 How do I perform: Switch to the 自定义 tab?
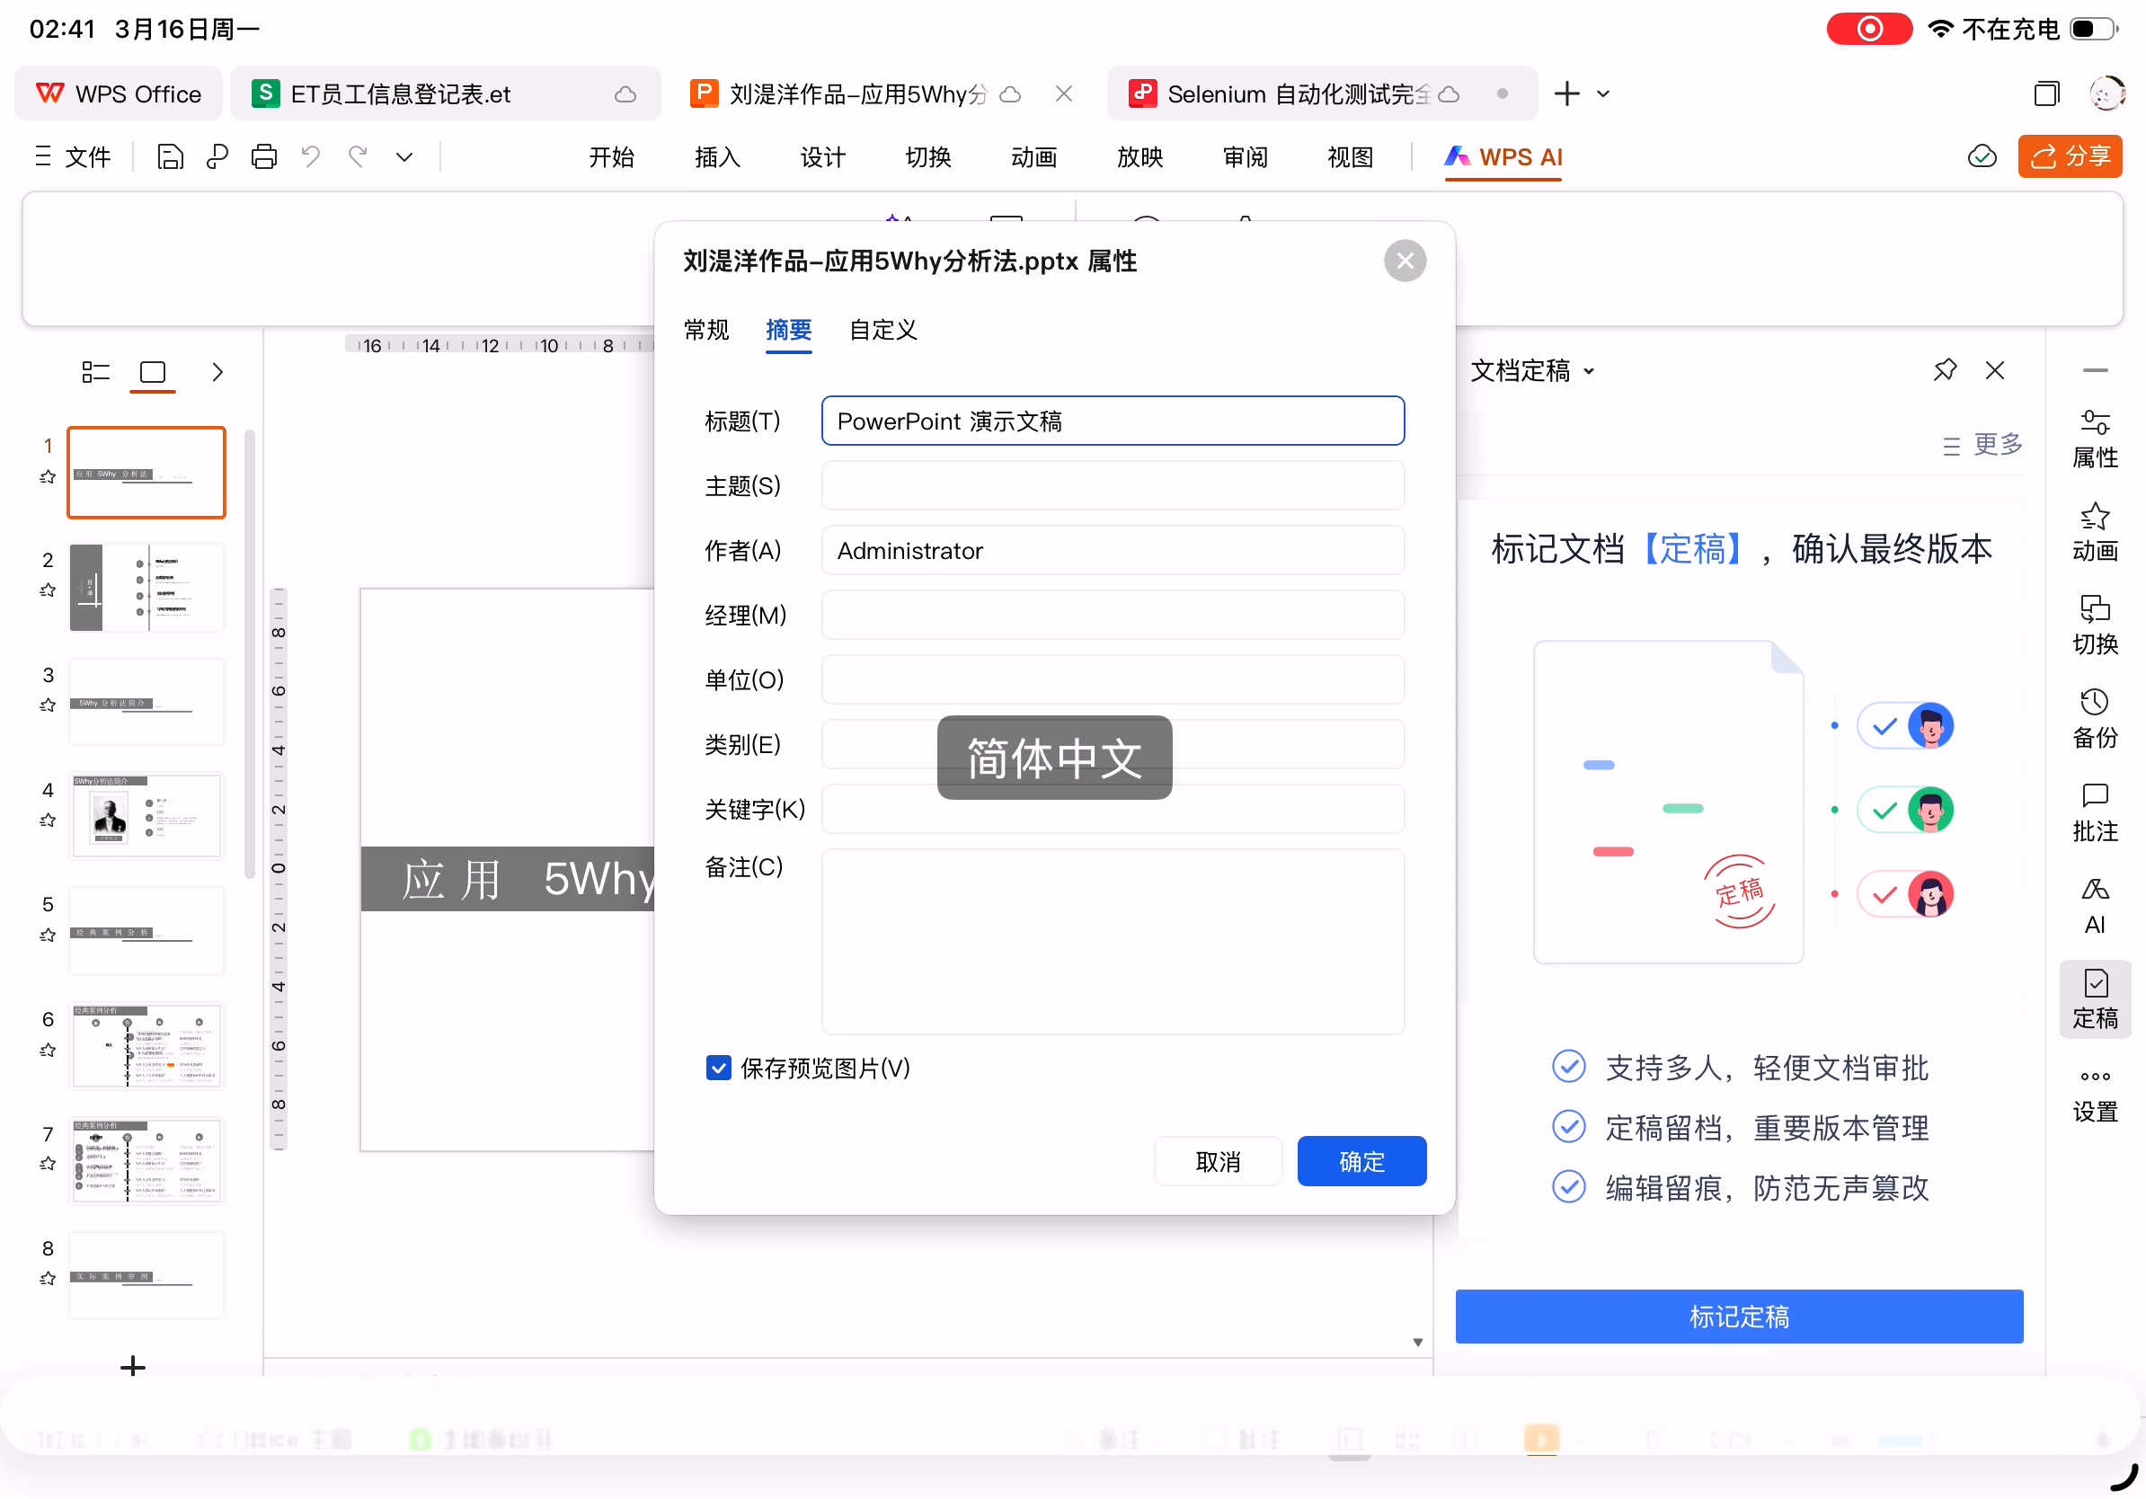[882, 330]
